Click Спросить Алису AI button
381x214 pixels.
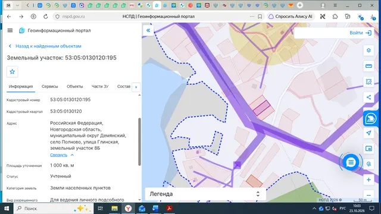(x=291, y=17)
